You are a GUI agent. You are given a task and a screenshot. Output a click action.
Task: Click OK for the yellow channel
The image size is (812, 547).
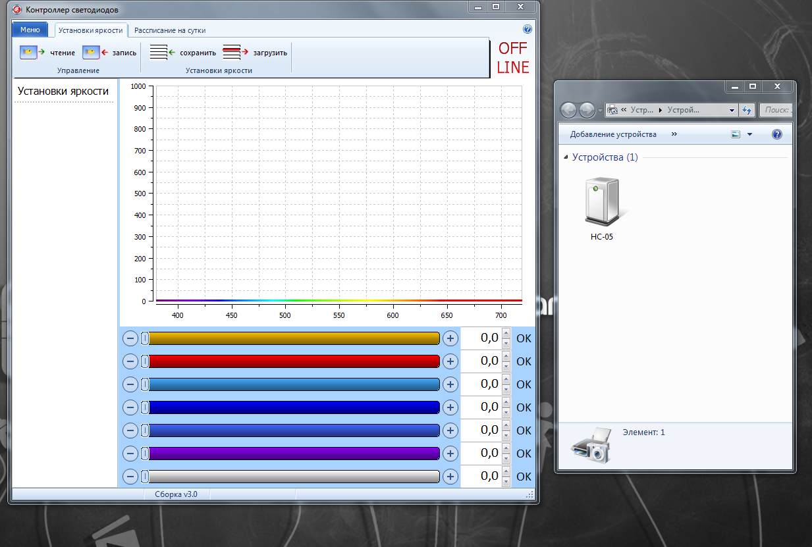tap(524, 338)
